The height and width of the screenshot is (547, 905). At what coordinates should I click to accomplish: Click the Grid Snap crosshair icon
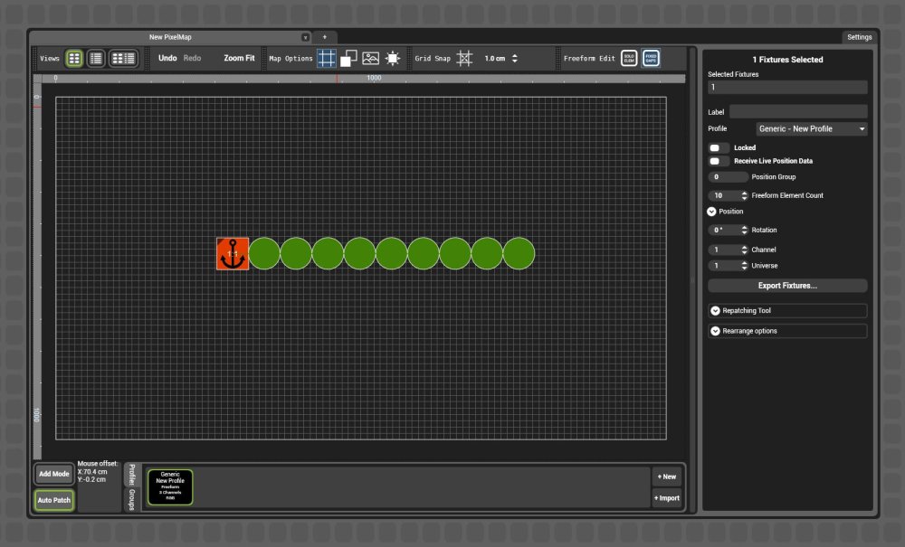coord(464,58)
